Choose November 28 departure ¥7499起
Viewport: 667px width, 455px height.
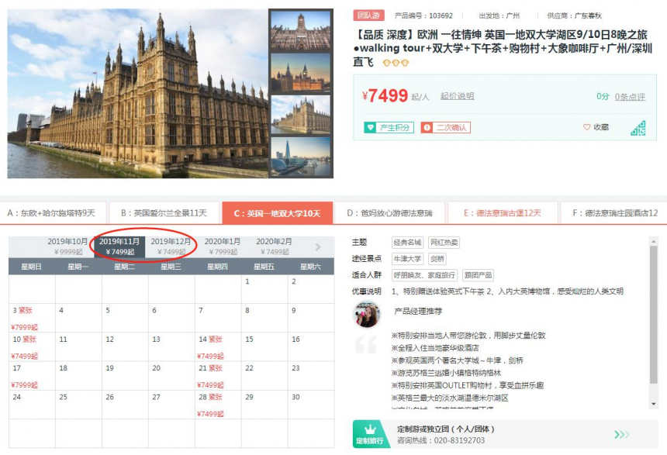pos(218,405)
